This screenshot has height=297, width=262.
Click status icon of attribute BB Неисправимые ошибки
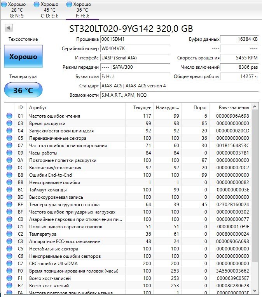(x=9, y=182)
